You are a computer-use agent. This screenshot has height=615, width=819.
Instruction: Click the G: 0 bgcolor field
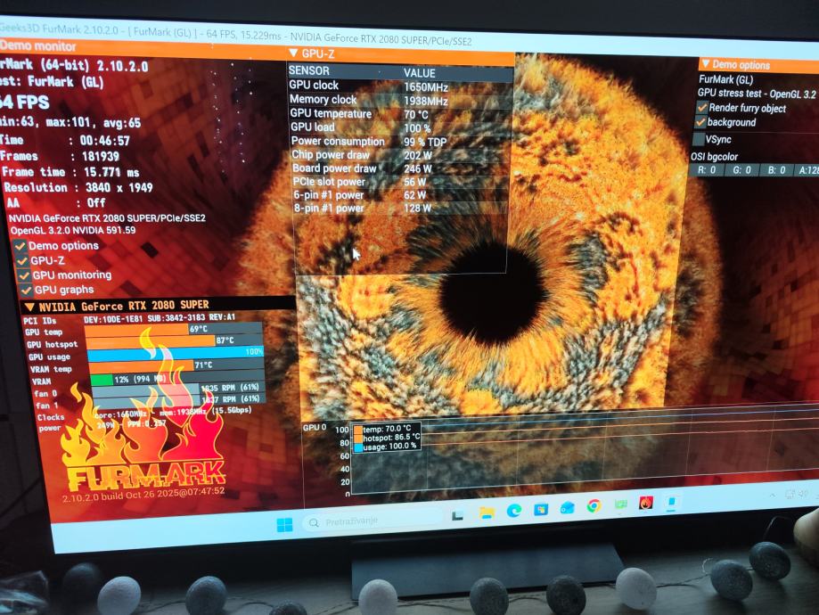click(x=741, y=170)
